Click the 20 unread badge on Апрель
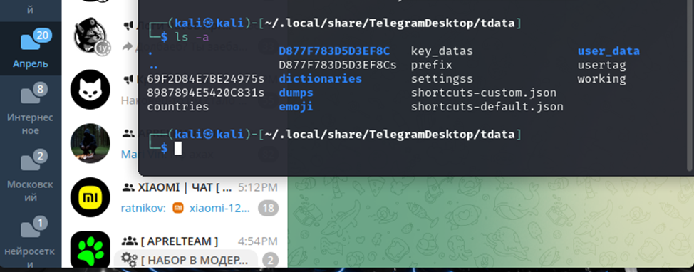This screenshot has width=694, height=272. (41, 36)
